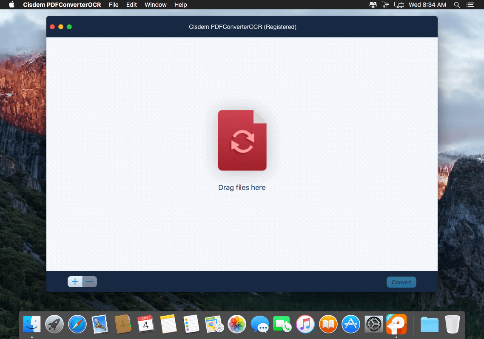Open Notification Center from the menu bar

[470, 5]
